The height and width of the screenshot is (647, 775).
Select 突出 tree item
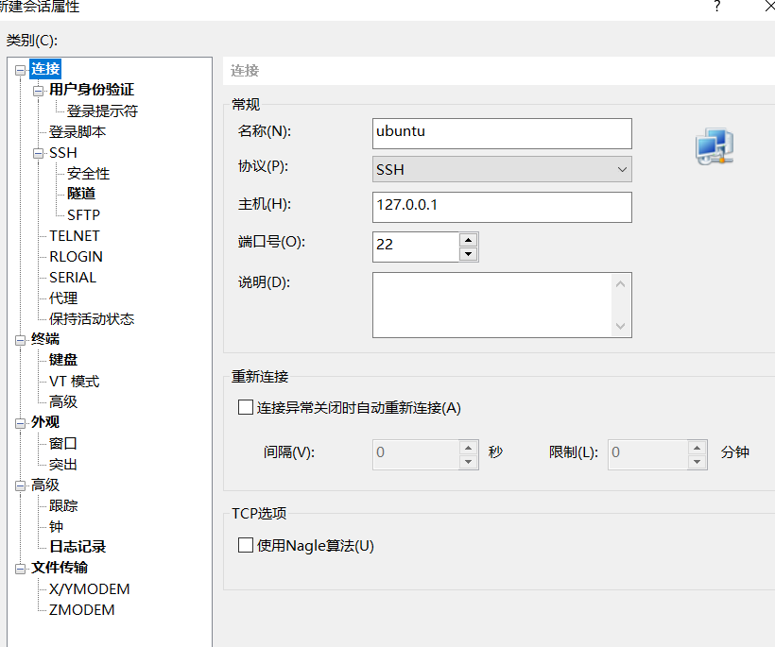(63, 465)
